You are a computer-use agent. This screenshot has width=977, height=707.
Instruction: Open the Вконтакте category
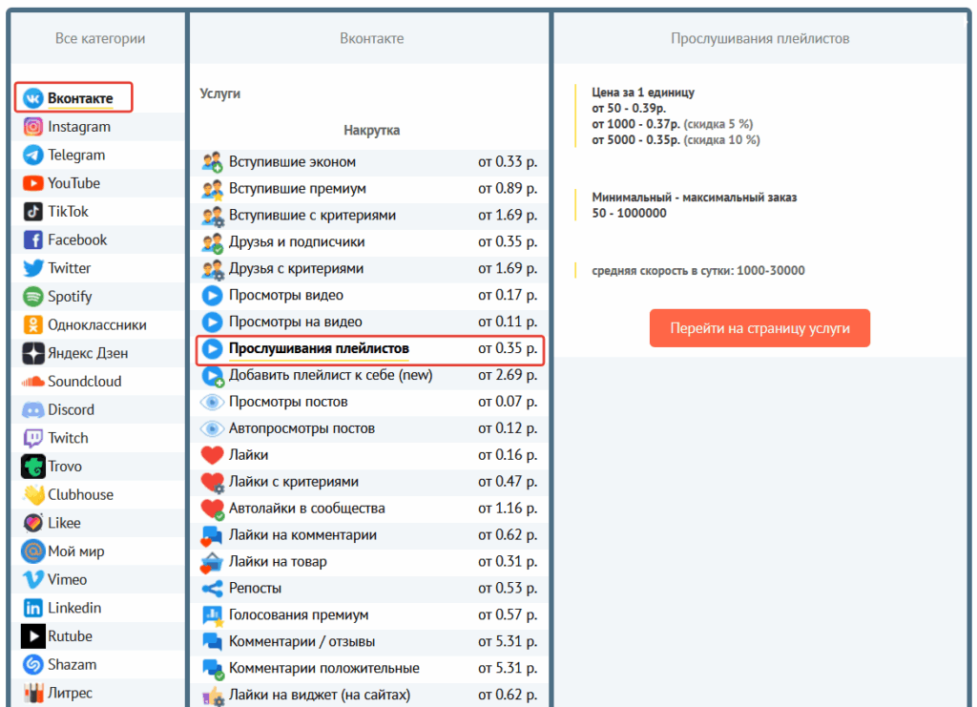pyautogui.click(x=80, y=98)
